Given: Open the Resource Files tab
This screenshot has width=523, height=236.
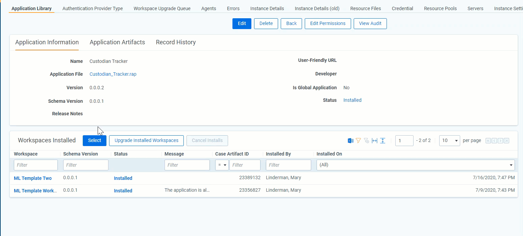Looking at the screenshot, I should (366, 8).
